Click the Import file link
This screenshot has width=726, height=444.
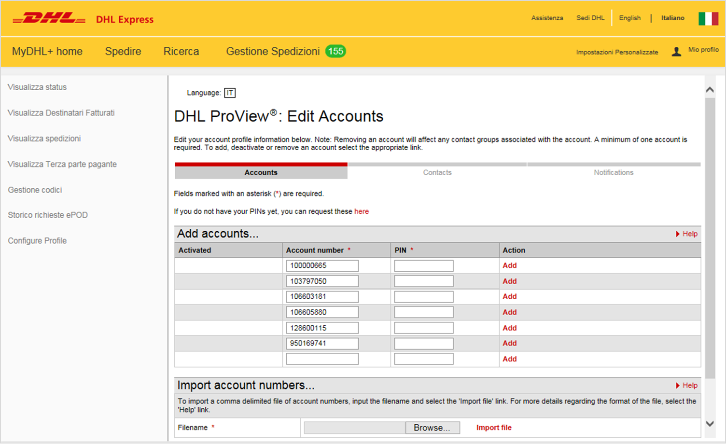point(494,428)
